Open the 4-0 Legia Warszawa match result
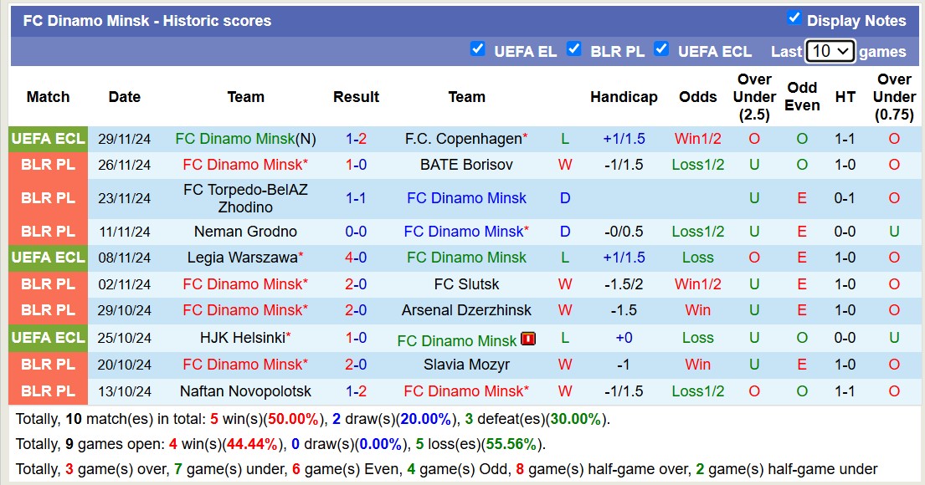Image resolution: width=925 pixels, height=485 pixels. pos(356,258)
